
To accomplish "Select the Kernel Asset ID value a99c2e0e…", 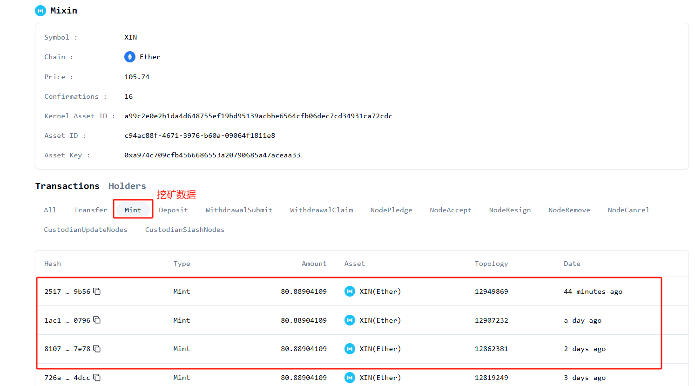I will coord(258,116).
